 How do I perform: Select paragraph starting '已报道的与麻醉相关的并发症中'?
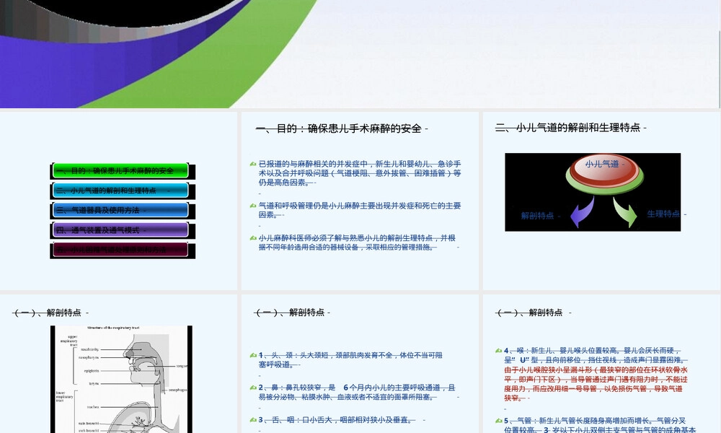click(360, 173)
